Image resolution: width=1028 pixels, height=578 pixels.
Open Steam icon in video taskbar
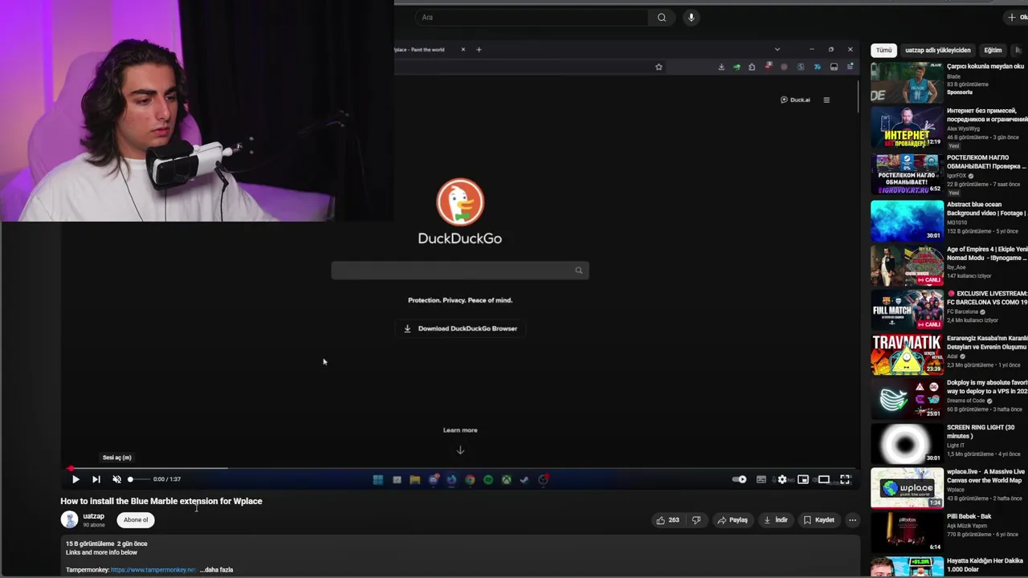pyautogui.click(x=524, y=480)
